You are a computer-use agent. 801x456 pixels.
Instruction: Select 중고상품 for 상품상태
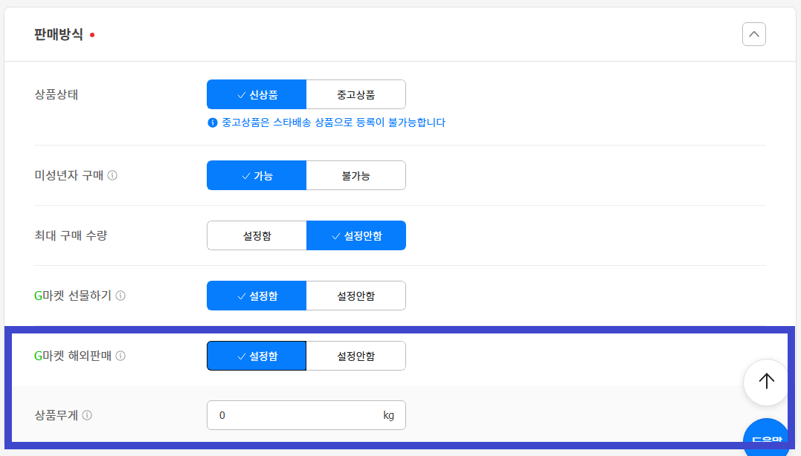click(356, 94)
